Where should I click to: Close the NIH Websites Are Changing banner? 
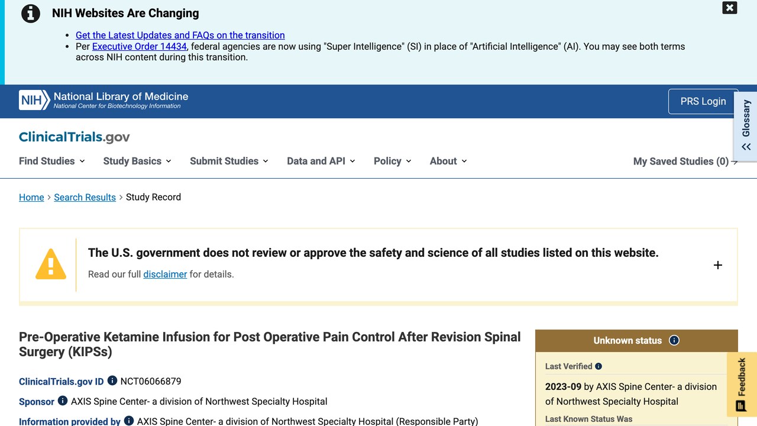[730, 8]
